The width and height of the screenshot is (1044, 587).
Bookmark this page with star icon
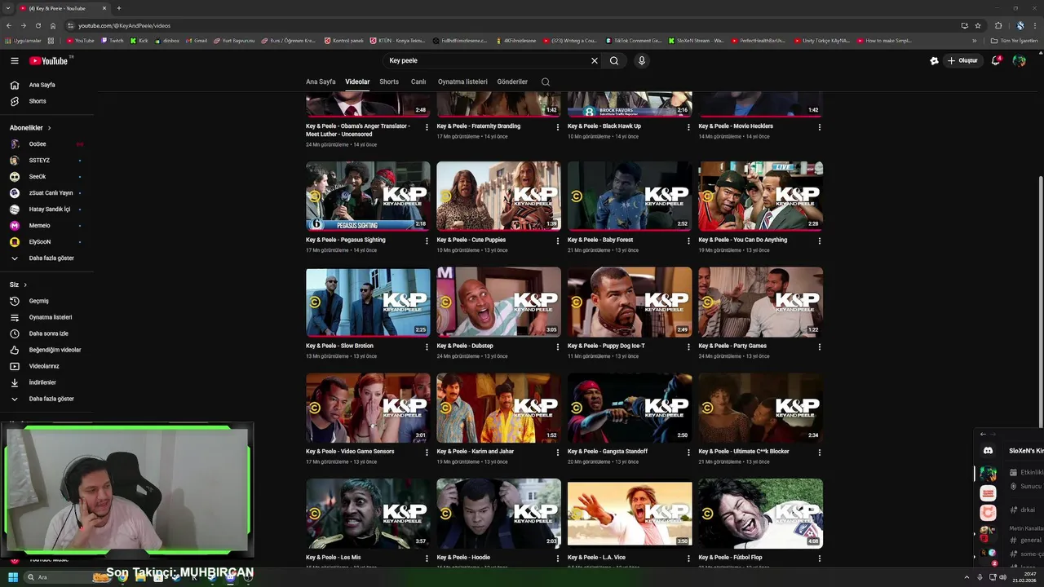(x=978, y=25)
